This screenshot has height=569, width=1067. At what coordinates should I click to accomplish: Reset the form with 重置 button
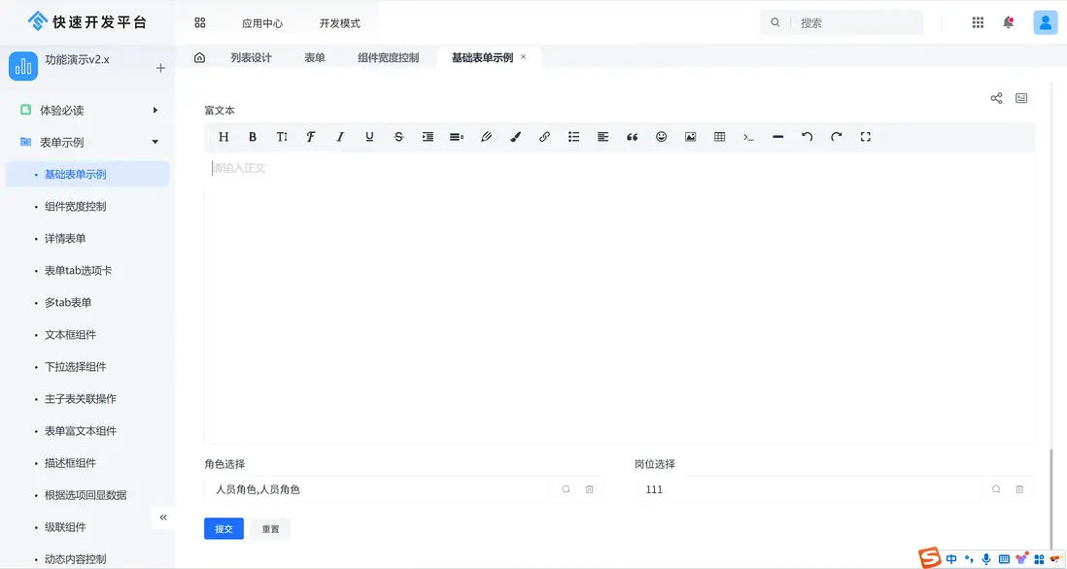coord(270,528)
